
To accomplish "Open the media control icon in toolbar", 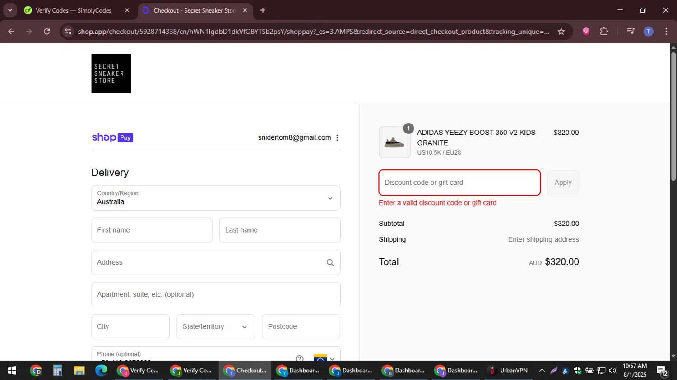I will (x=631, y=32).
